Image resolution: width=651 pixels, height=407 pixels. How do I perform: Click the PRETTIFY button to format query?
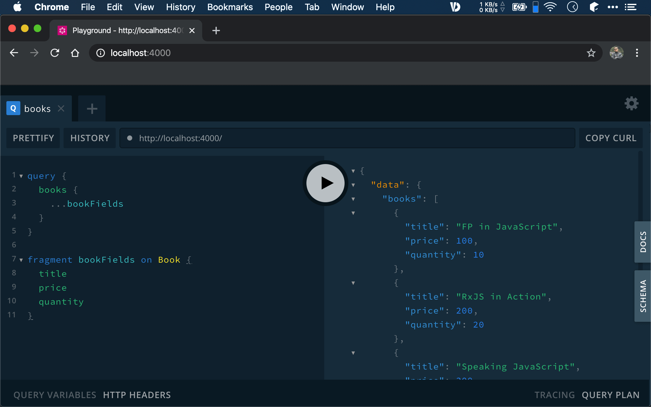[33, 138]
